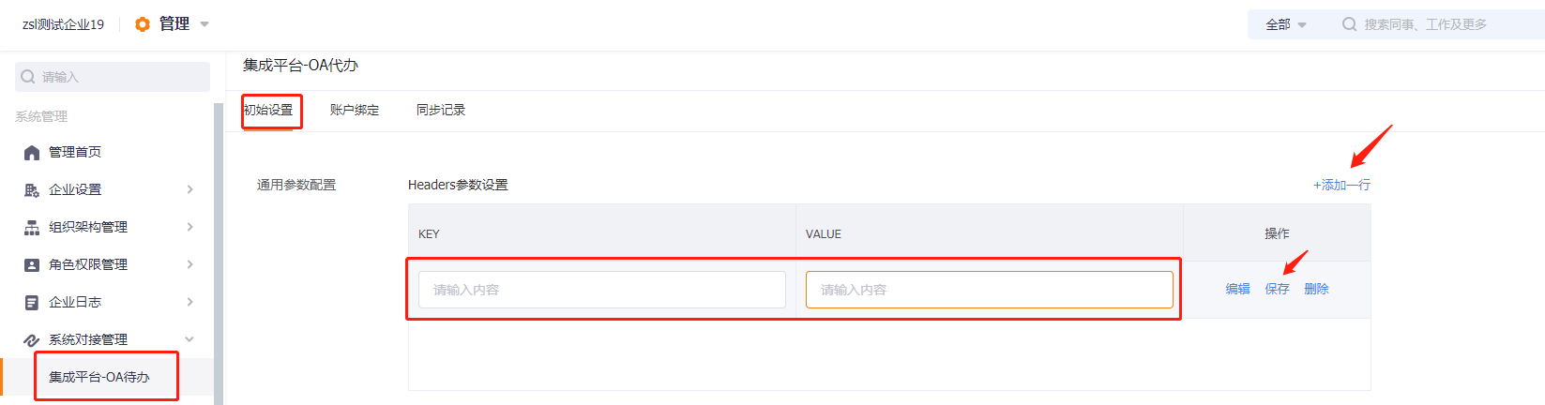This screenshot has height=405, width=1545.
Task: Click the 企业日志 document icon
Action: point(32,303)
